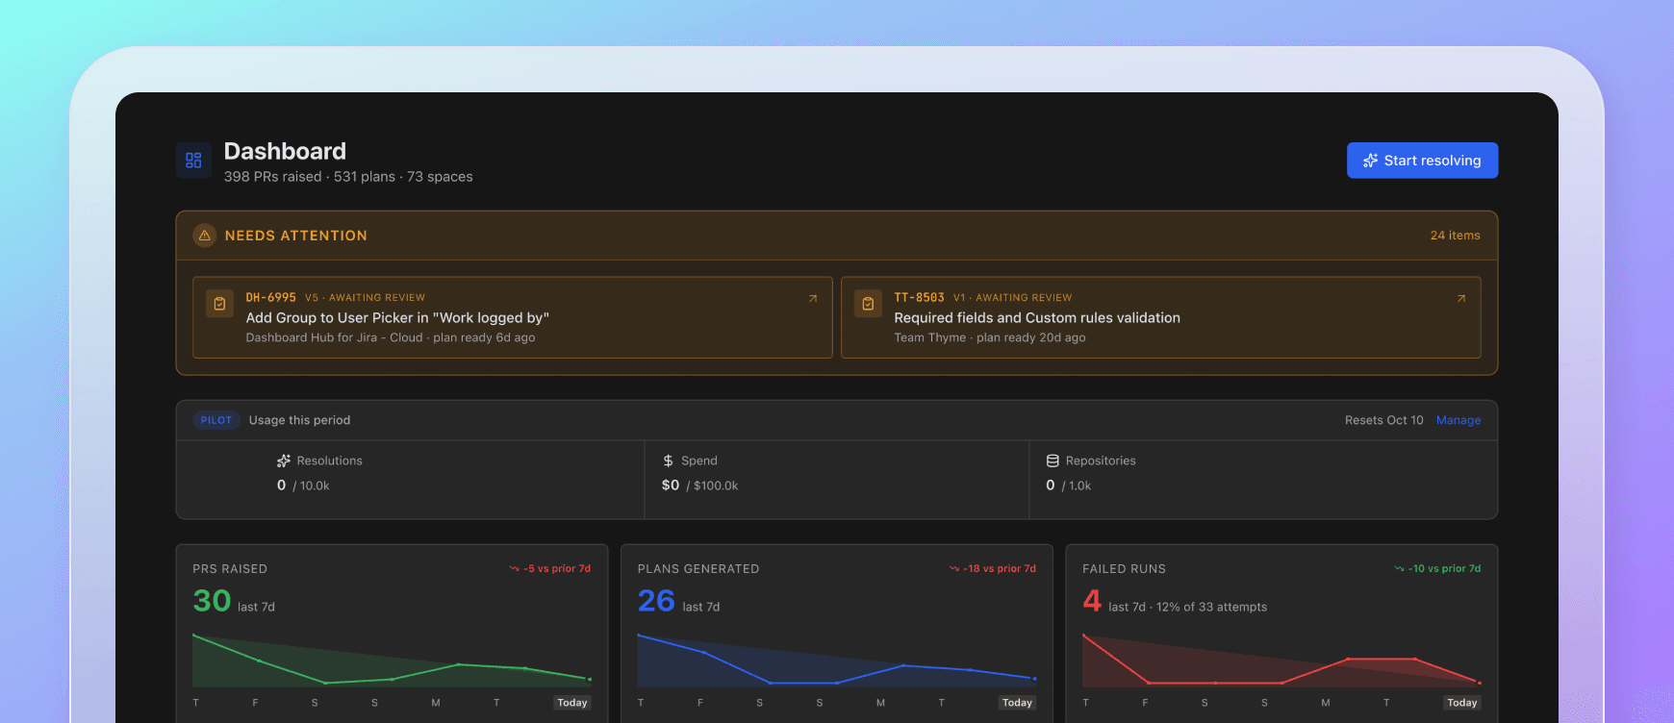The width and height of the screenshot is (1674, 723).
Task: Click the Start resolving button
Action: [1422, 161]
